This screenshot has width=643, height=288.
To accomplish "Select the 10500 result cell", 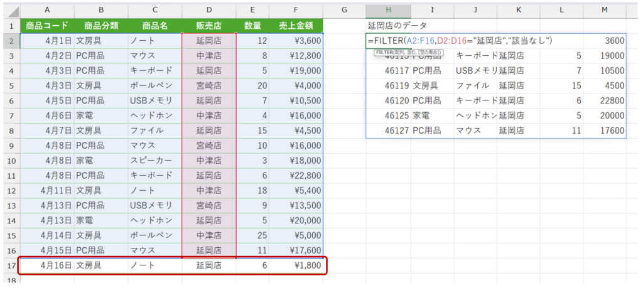I will click(x=605, y=70).
